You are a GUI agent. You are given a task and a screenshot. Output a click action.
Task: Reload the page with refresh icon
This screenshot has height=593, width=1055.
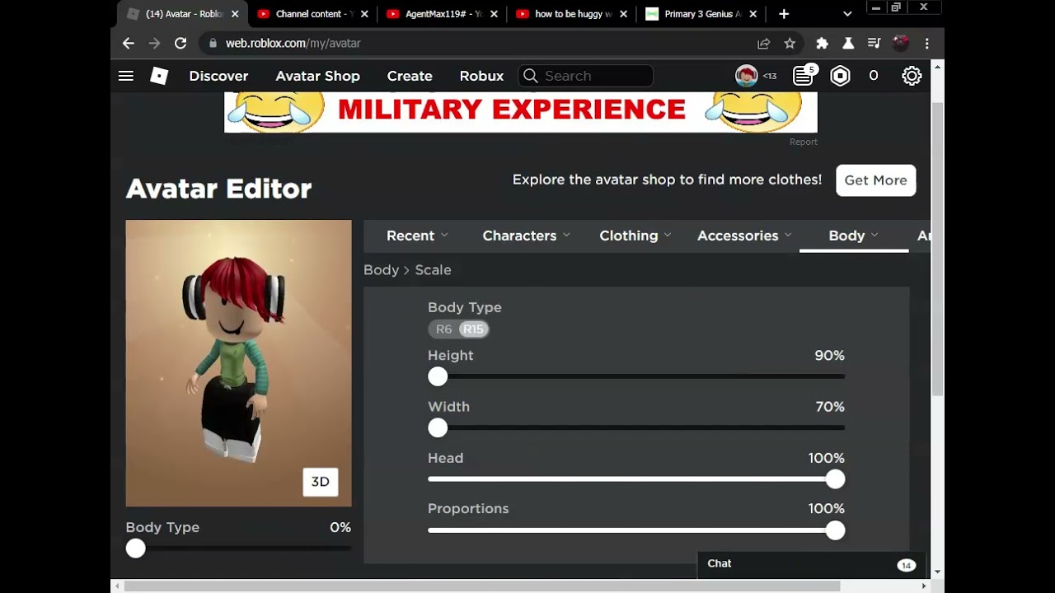point(181,43)
